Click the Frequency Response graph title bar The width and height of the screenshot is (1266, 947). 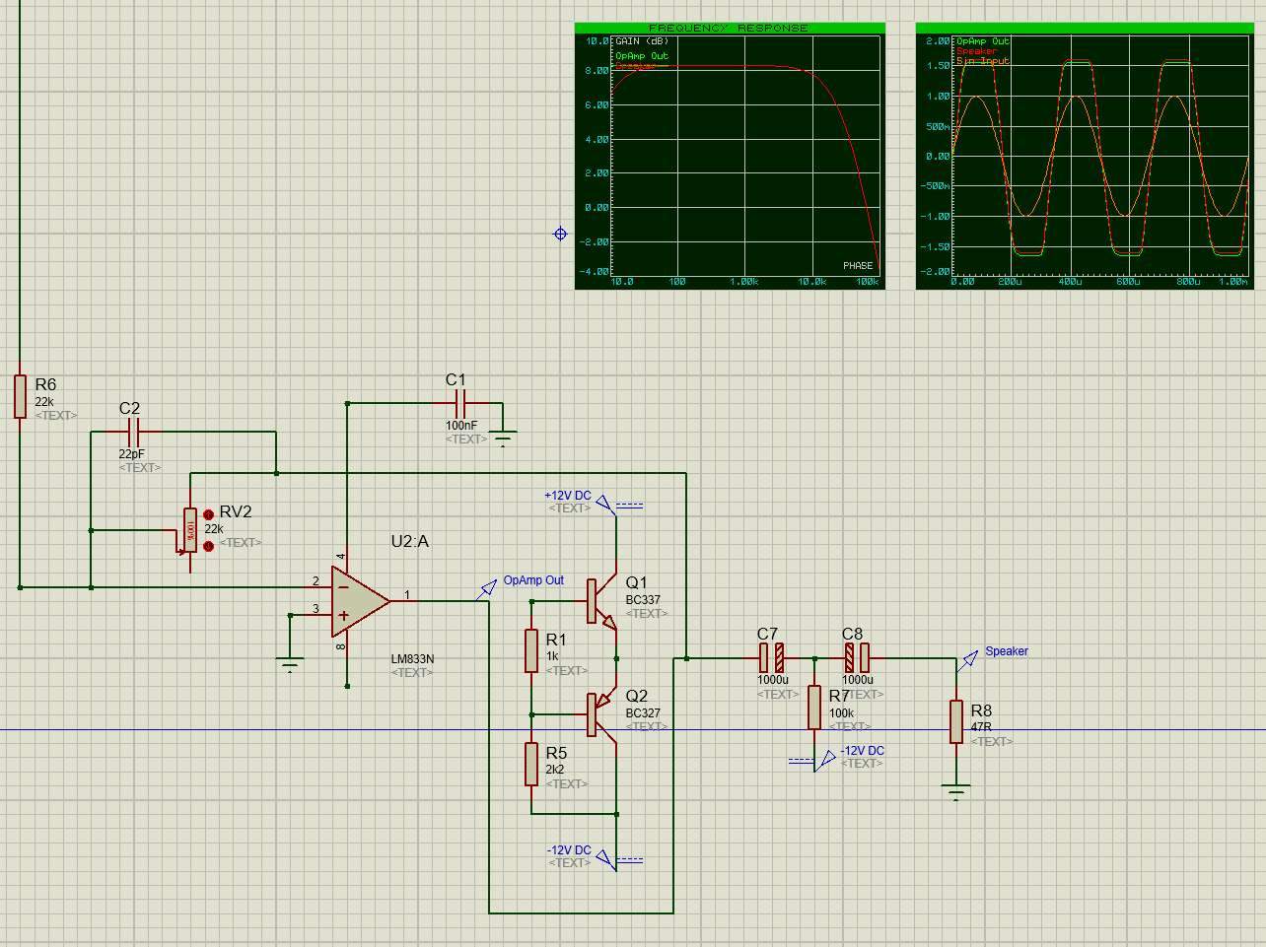coord(730,28)
